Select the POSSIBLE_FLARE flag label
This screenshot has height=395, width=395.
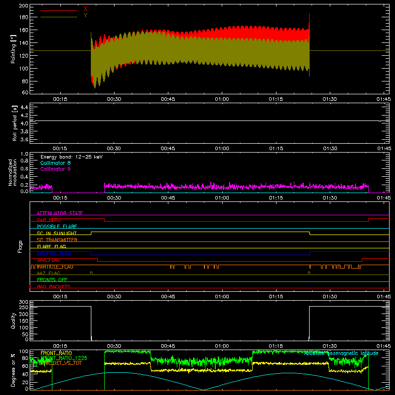point(57,227)
